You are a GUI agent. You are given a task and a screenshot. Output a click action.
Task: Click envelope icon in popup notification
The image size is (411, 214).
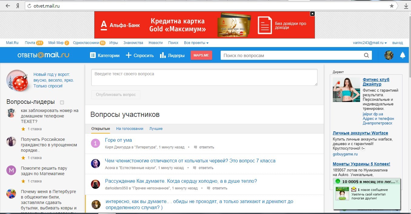(x=354, y=189)
